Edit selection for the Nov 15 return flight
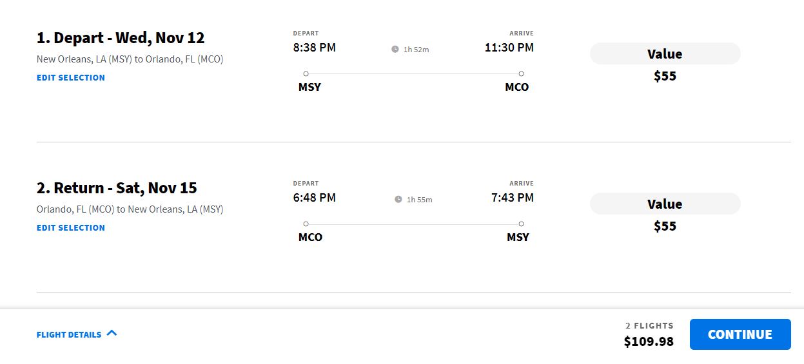The width and height of the screenshot is (804, 364). 71,227
